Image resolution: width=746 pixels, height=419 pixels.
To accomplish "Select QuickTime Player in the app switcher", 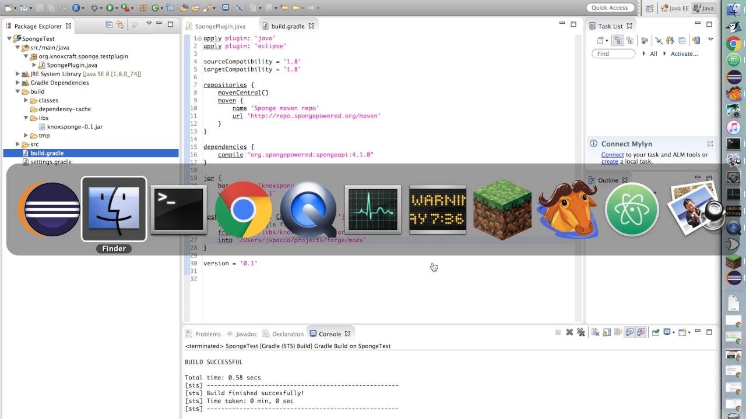I will click(x=308, y=209).
